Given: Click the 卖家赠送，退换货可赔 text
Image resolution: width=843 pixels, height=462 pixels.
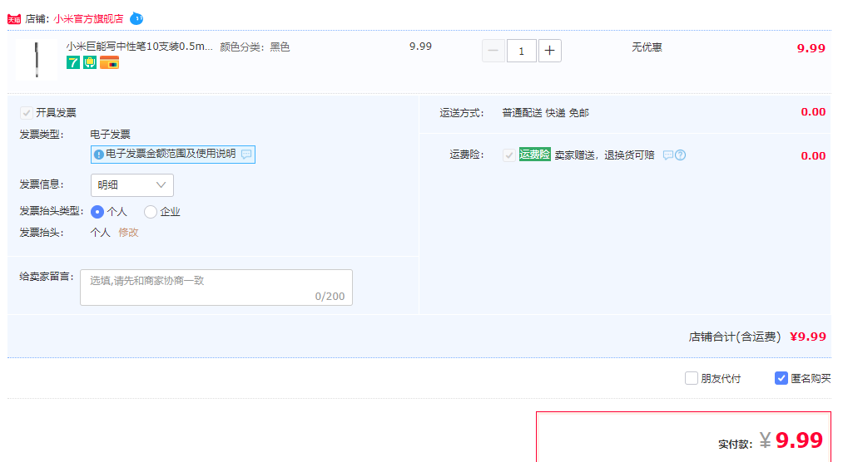Looking at the screenshot, I should 604,155.
